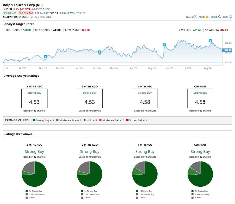235x204 pixels.
Task: Click the Watch link
Action: (x=214, y=17)
